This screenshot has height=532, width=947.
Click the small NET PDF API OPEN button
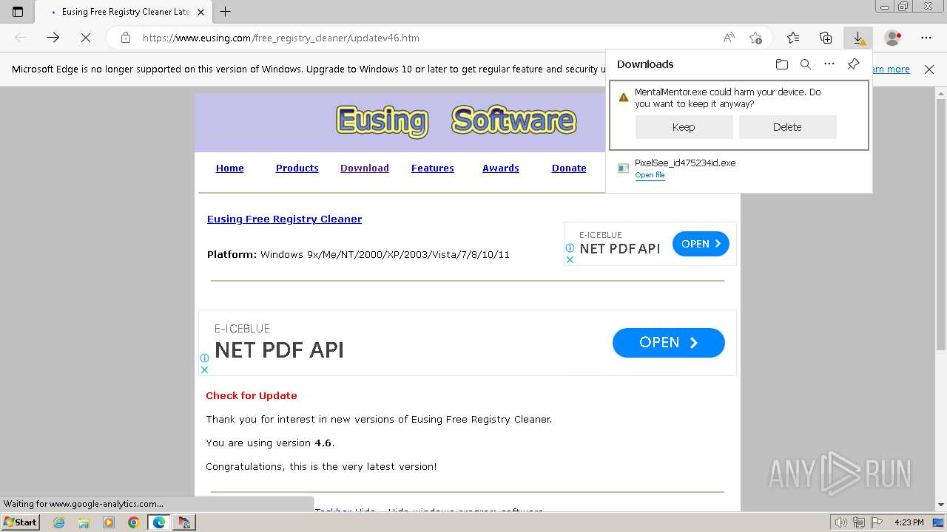(701, 244)
